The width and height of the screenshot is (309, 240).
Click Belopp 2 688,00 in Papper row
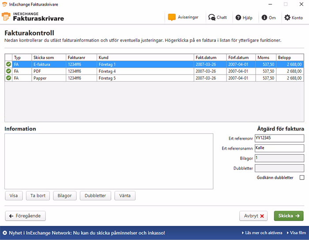pos(290,78)
